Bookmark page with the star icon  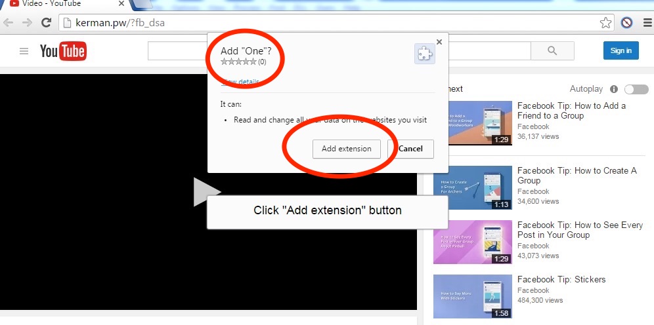[605, 23]
